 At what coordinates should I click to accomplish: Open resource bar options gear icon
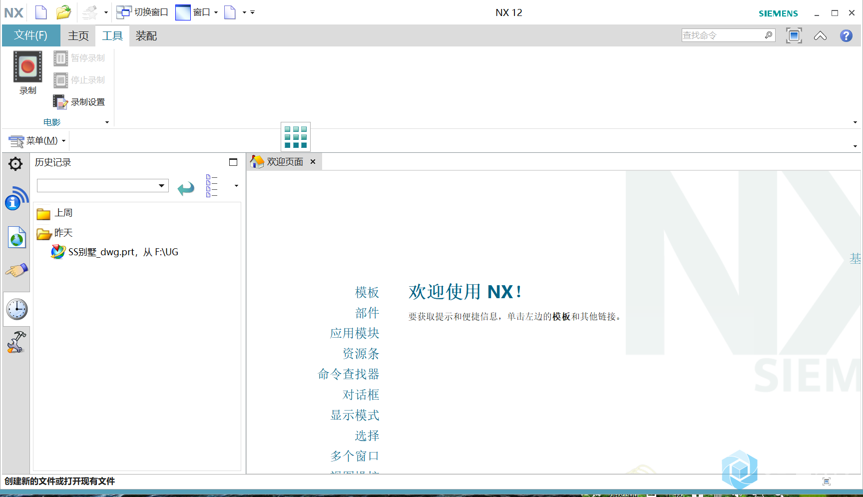coord(15,164)
